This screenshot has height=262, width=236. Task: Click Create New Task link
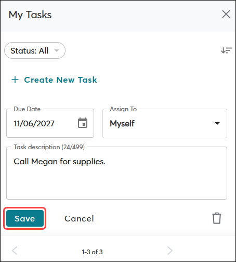click(x=60, y=80)
